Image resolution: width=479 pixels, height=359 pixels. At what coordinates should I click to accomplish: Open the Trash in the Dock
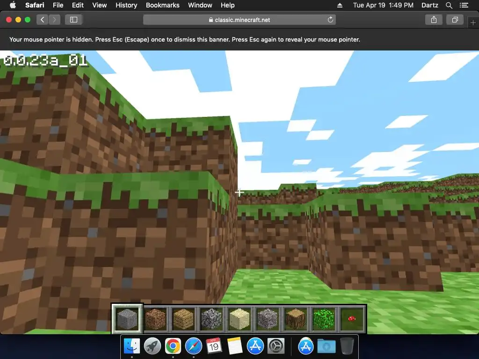[x=347, y=346]
